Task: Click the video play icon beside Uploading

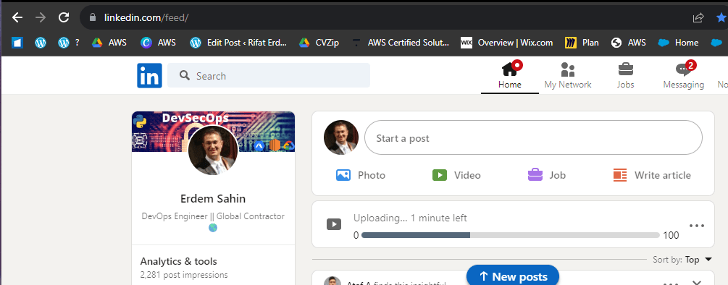Action: click(334, 225)
